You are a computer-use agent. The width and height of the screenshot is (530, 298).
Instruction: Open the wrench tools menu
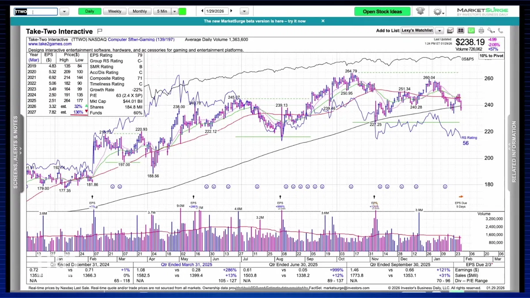[491, 30]
